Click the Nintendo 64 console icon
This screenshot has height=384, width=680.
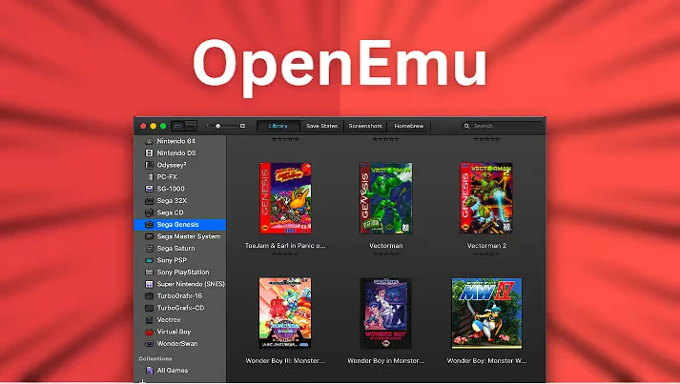click(149, 141)
